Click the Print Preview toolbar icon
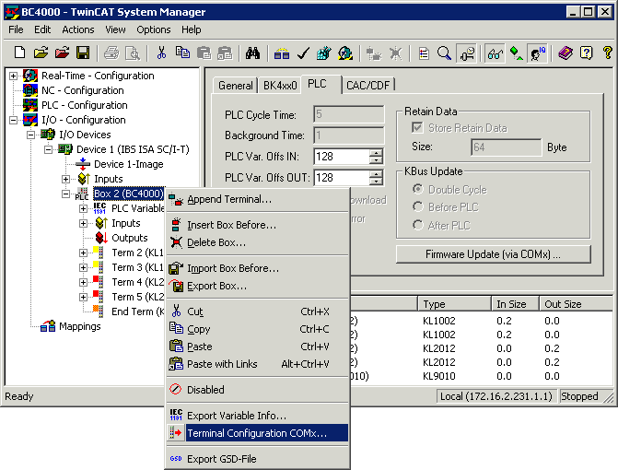The height and width of the screenshot is (470, 618). pyautogui.click(x=133, y=53)
